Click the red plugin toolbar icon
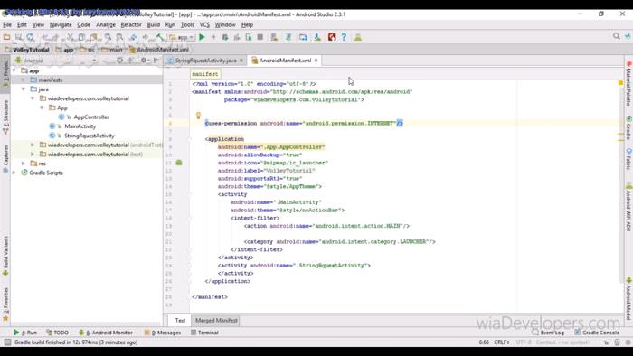Screen dimensions: 633x356 (x=332, y=37)
